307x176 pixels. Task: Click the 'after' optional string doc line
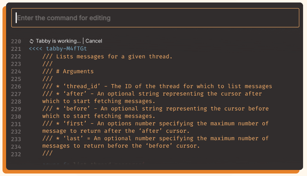point(152,94)
